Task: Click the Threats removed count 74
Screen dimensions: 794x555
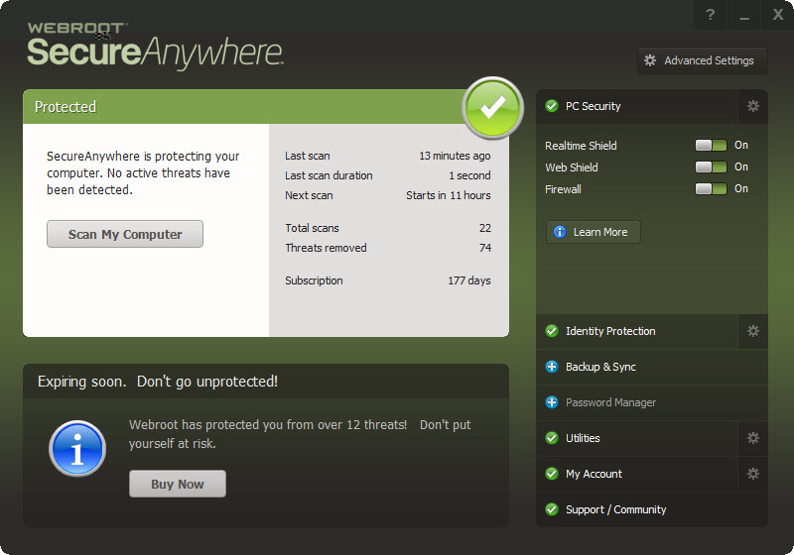Action: pos(485,248)
